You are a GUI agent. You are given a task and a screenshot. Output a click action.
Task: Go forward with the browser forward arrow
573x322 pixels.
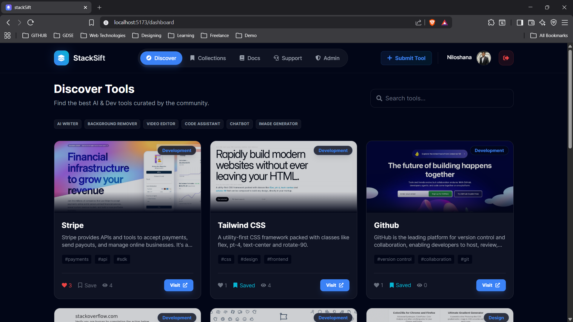click(19, 22)
